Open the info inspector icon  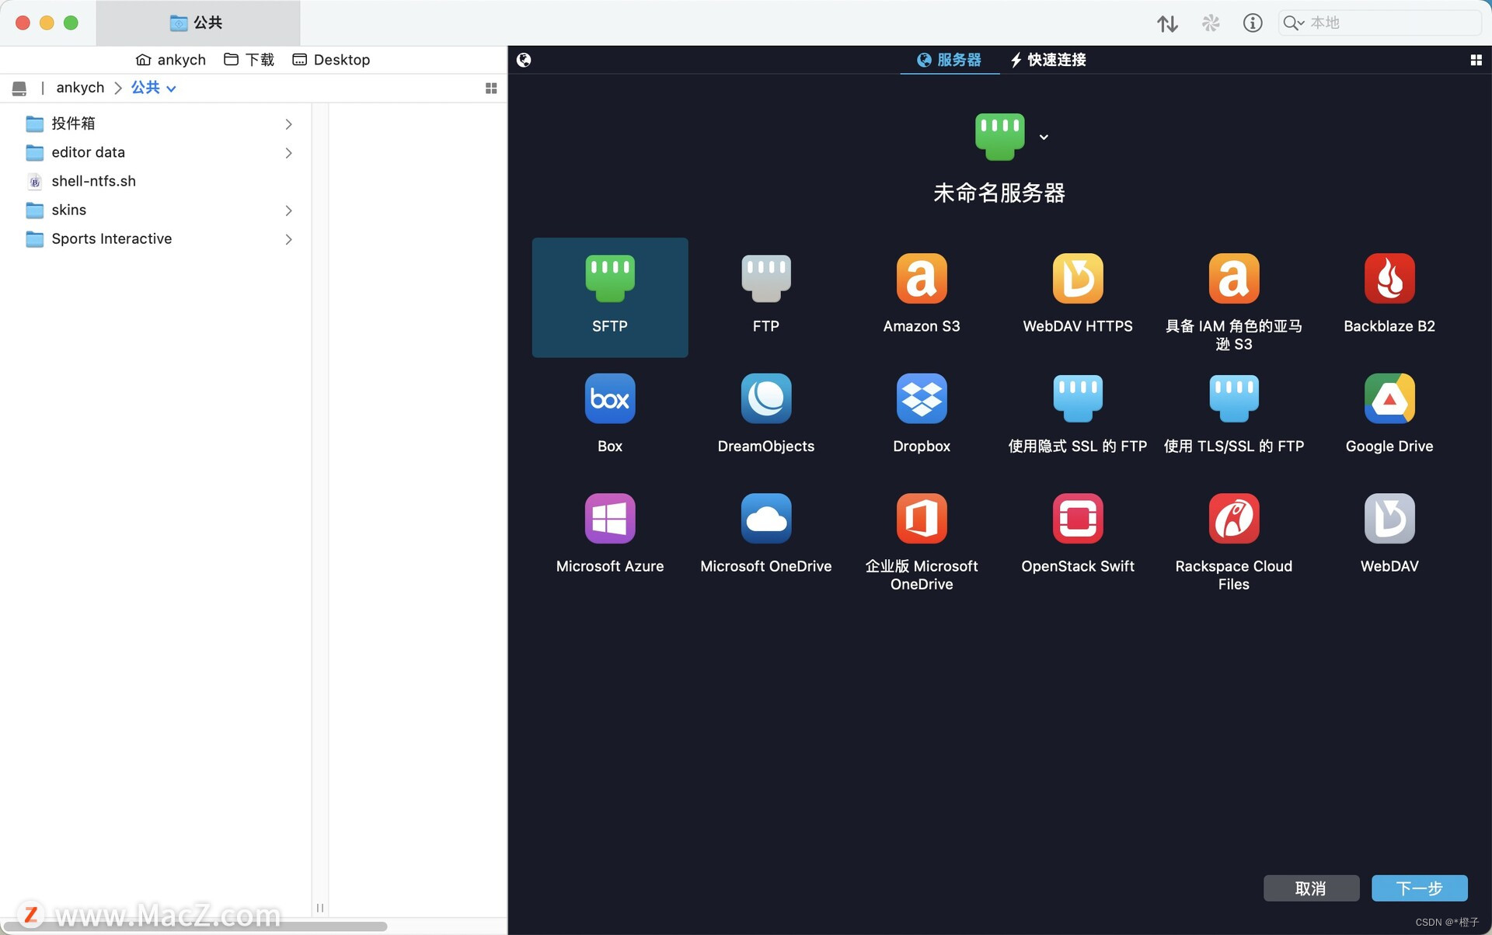[x=1253, y=23]
